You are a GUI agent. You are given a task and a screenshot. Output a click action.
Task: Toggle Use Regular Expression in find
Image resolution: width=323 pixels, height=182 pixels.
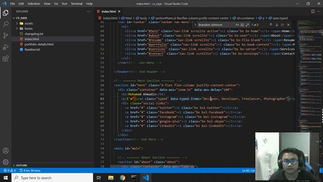pos(247,25)
